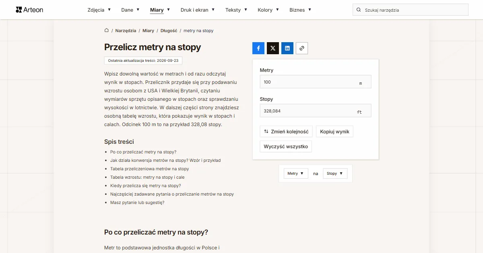The width and height of the screenshot is (483, 253).
Task: Go to Narzędzia breadcrumb
Action: click(x=126, y=31)
